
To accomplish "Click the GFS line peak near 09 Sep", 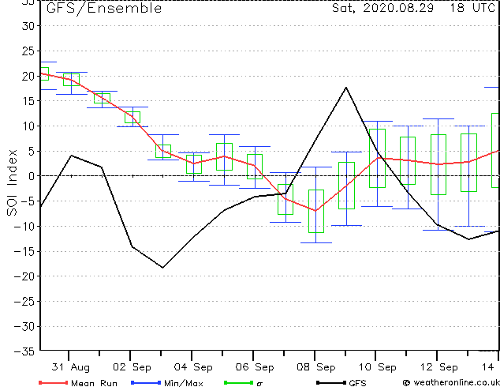I will click(x=346, y=87).
